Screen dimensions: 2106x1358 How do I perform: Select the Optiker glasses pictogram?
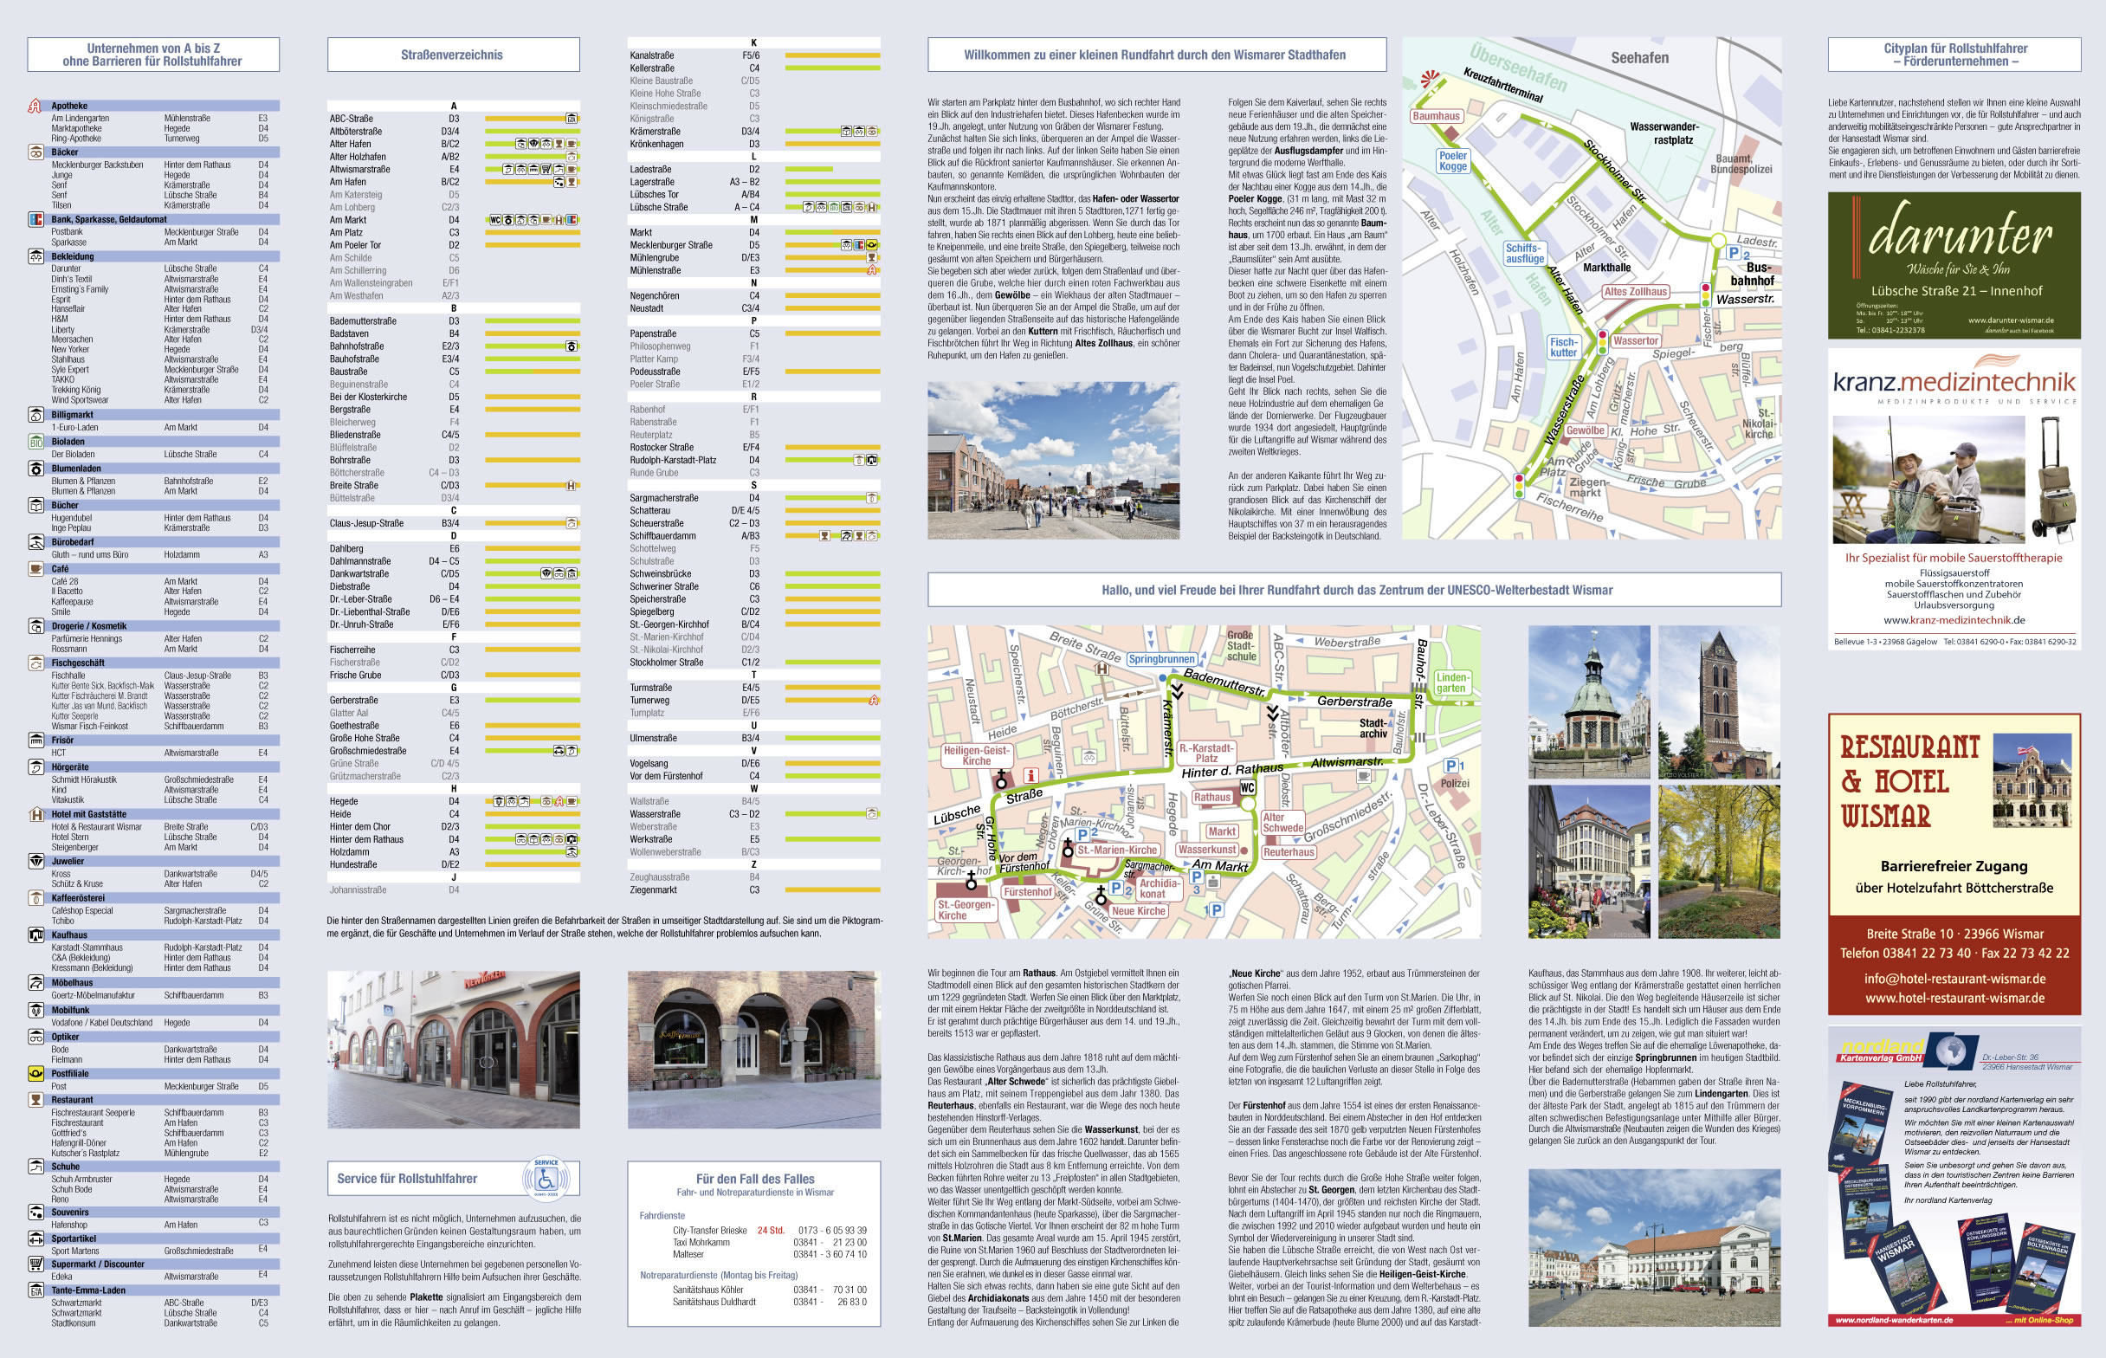tap(36, 1037)
